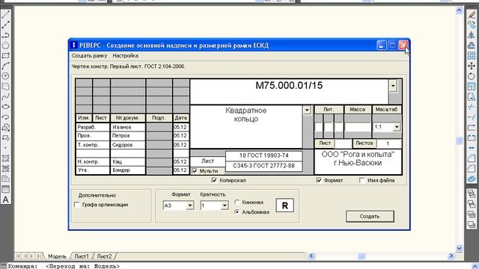Screen dimensions: 479x269
Task: Click the R button
Action: [284, 205]
